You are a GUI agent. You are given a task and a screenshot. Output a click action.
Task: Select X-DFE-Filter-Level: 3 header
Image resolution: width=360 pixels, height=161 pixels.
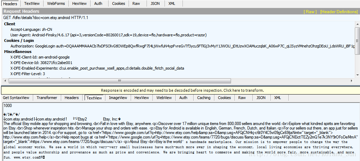pos(28,74)
